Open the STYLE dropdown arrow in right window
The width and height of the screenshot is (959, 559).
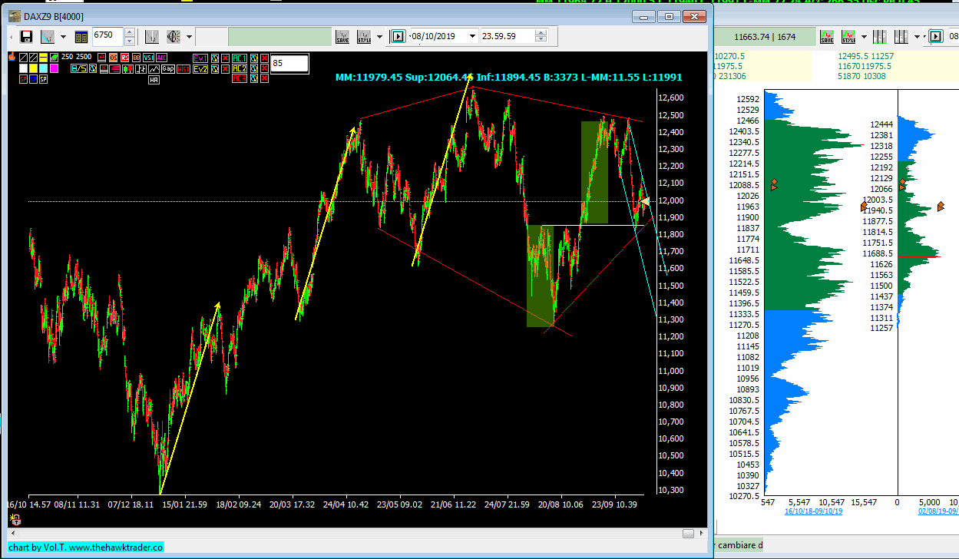[864, 37]
